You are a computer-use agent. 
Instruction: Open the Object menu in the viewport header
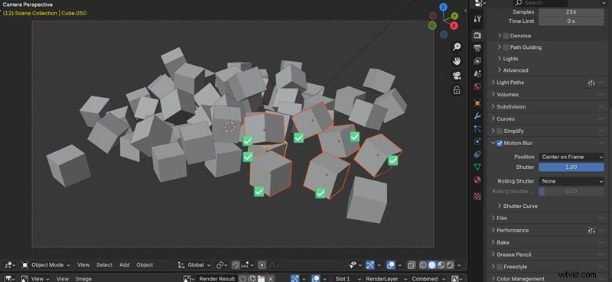pos(145,265)
